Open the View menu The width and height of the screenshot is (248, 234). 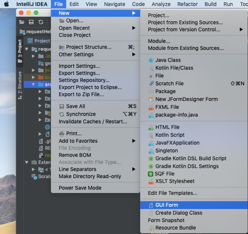pyautogui.click(x=92, y=4)
